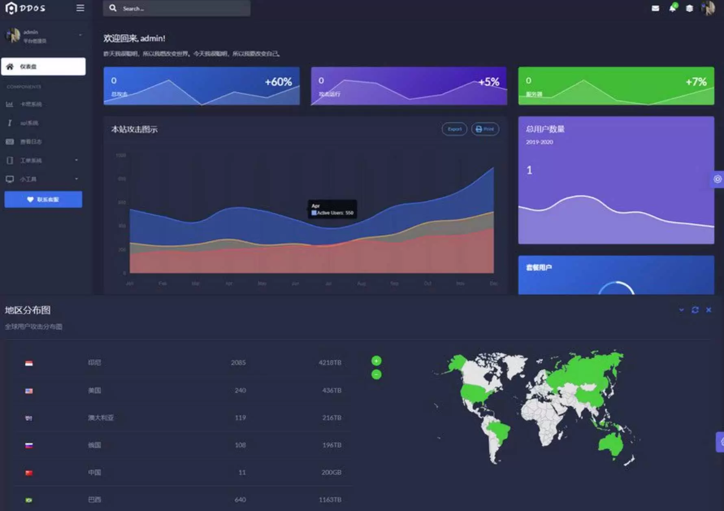
Task: Click the Brazil flag icon
Action: click(29, 500)
